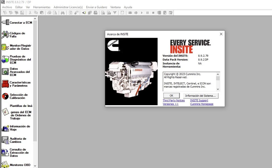
Task: Click the Copy toolbar icon
Action: click(36, 13)
